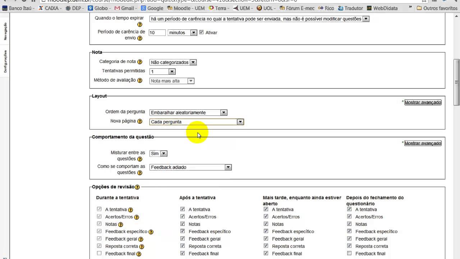This screenshot has width=460, height=259.
Task: Open help icon next to 'Feedback final' under Durante
Action: click(138, 254)
